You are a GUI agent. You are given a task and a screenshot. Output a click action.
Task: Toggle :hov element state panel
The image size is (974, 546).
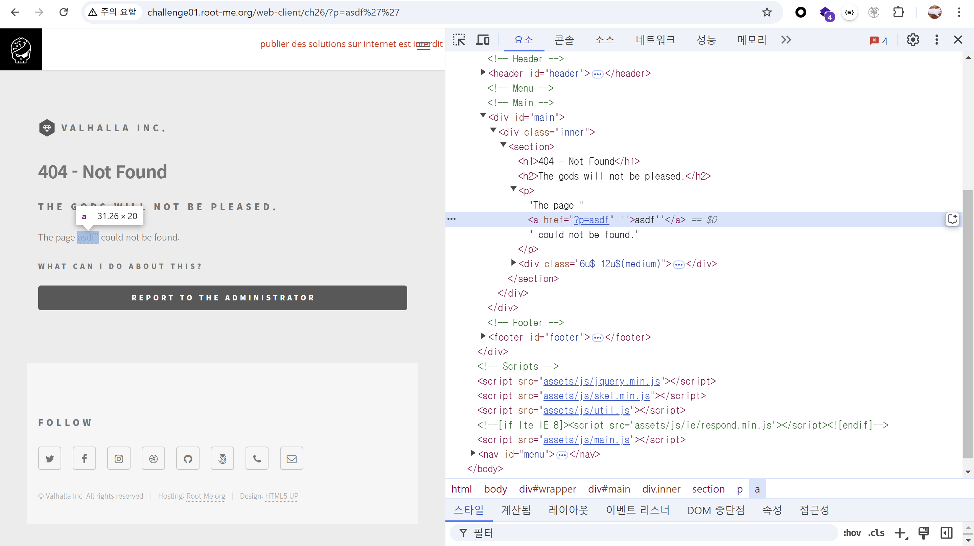852,533
